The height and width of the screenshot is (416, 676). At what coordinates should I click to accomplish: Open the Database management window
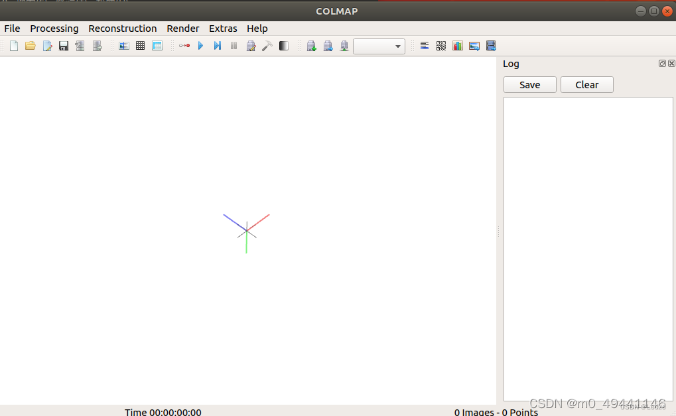[x=157, y=45]
